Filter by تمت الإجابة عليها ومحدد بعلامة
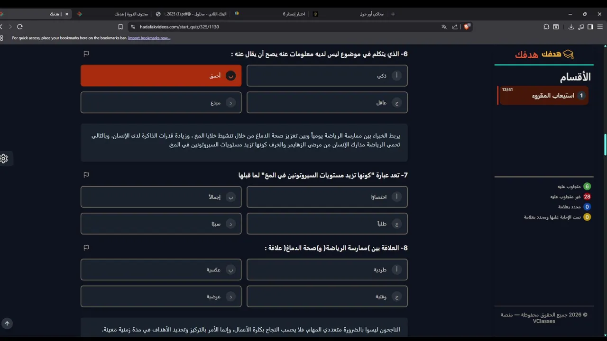607x341 pixels. [557, 217]
